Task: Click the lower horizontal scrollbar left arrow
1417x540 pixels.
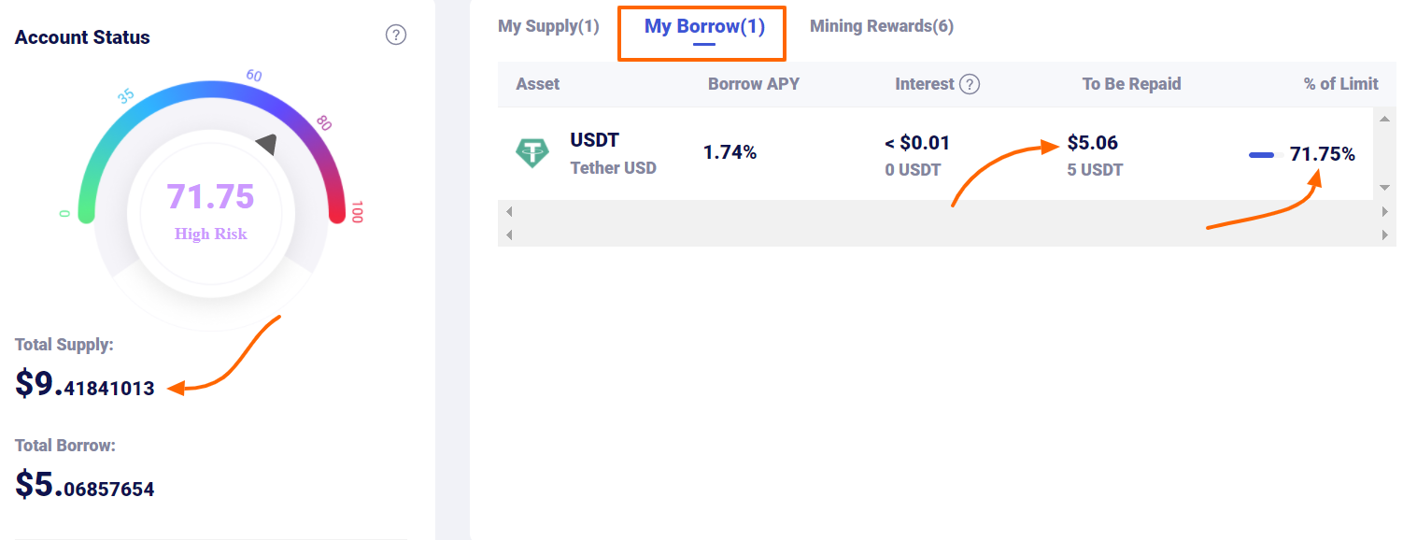Action: 509,234
